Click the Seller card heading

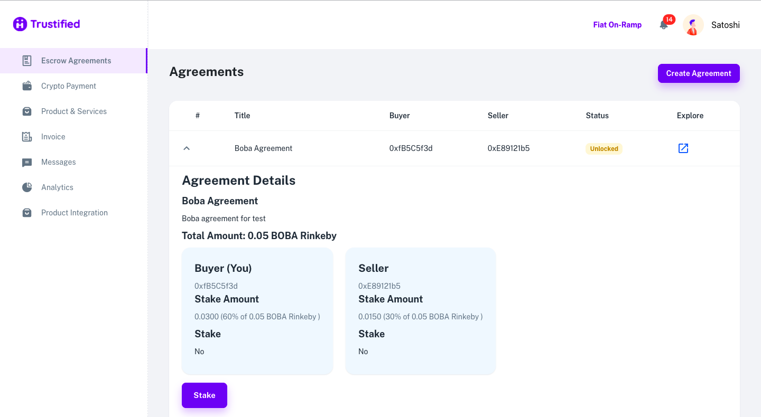coord(373,268)
